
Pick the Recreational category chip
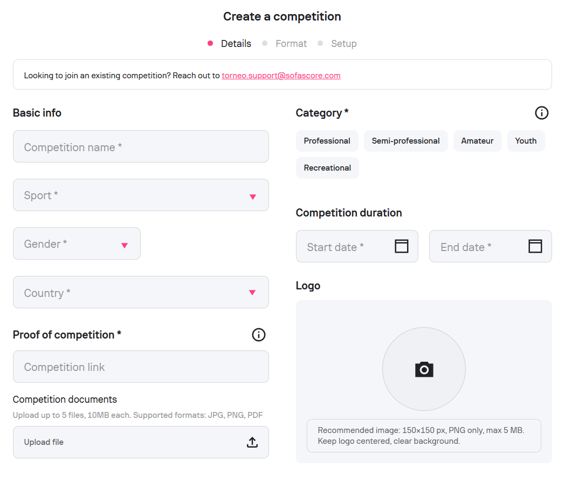327,168
